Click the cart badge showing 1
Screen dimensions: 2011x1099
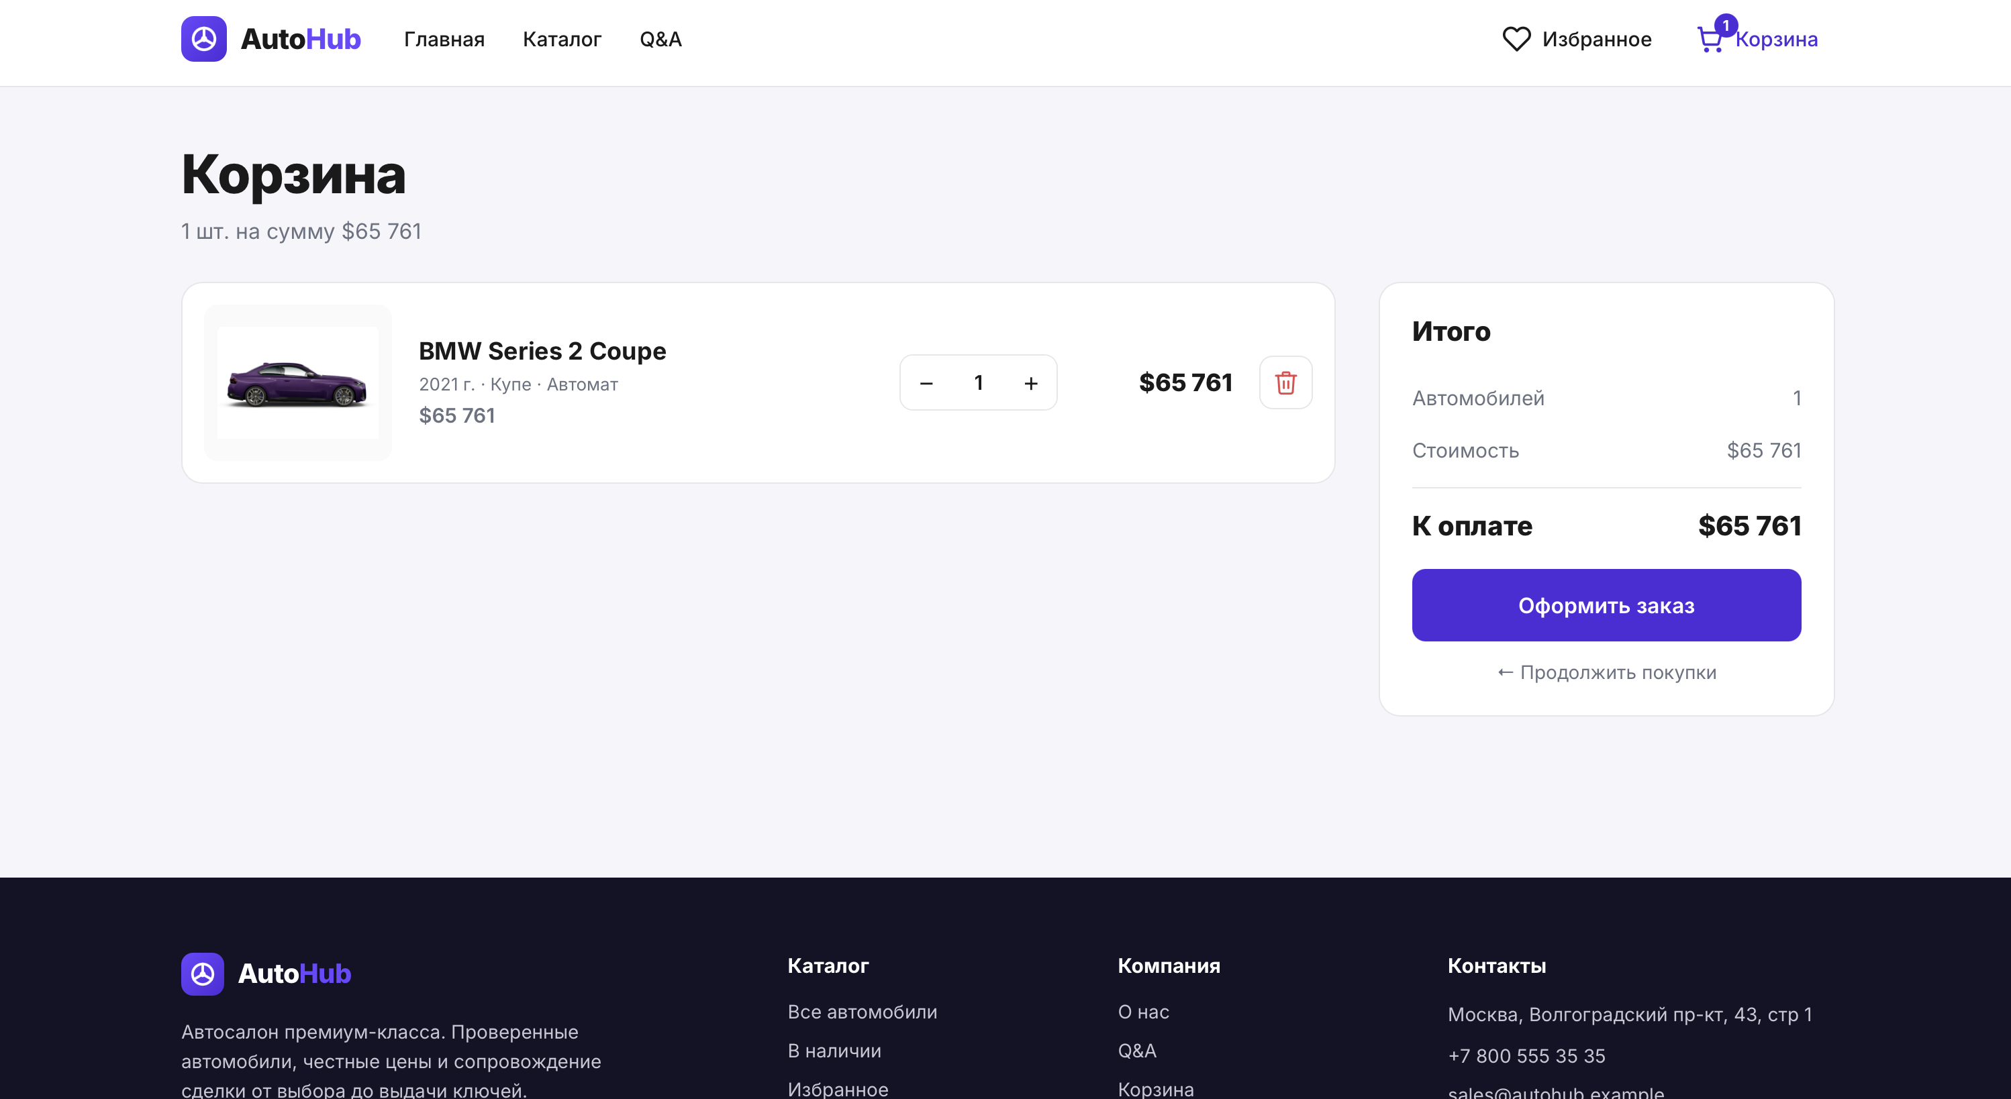pos(1725,25)
